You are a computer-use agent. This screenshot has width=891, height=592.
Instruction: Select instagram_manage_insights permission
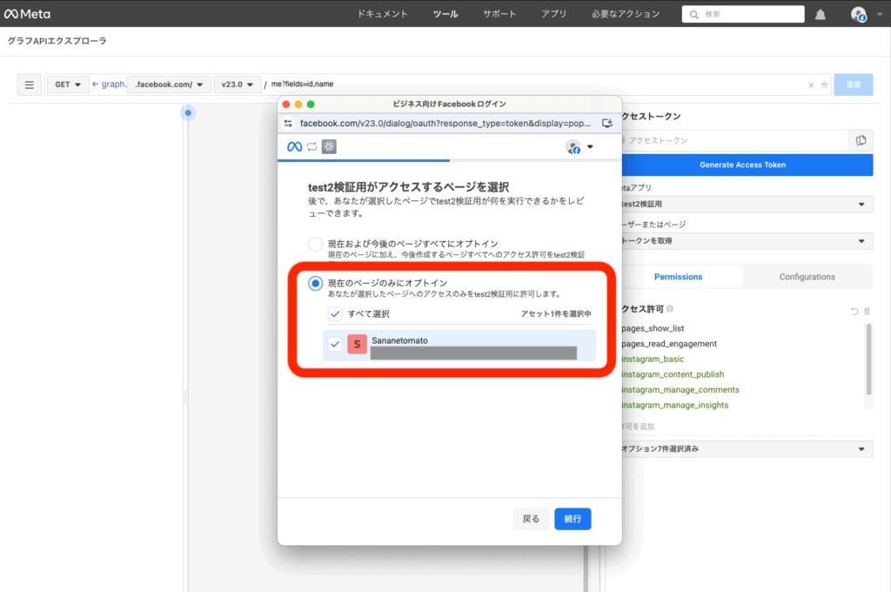tap(675, 406)
